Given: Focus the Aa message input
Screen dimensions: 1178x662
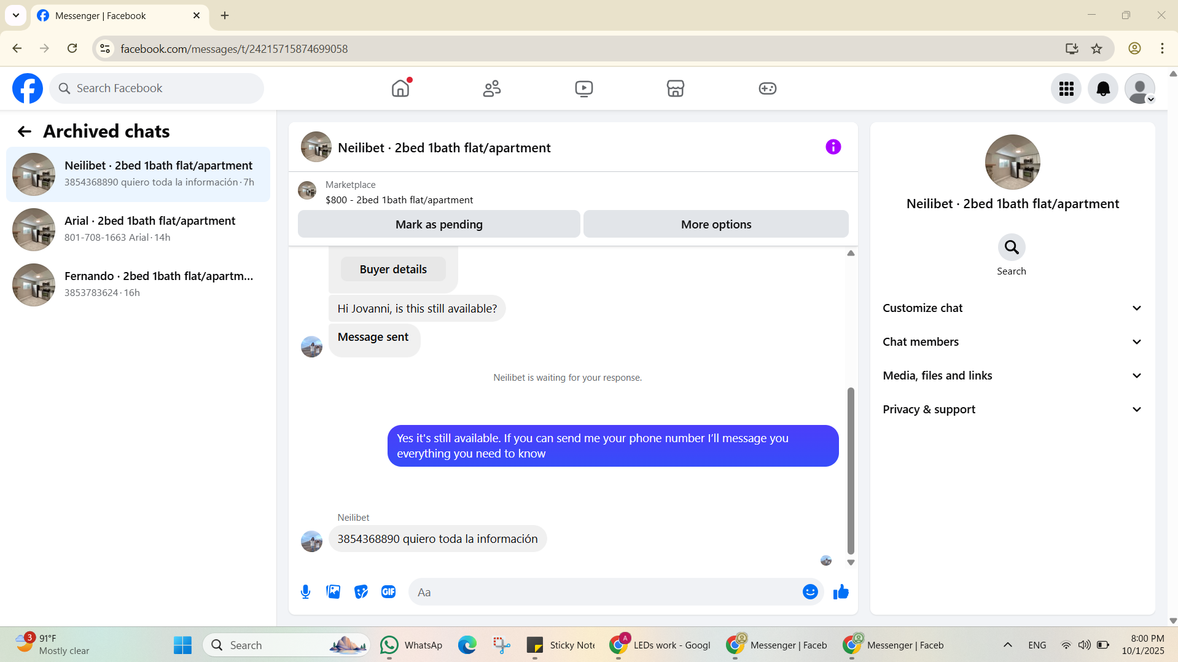Looking at the screenshot, I should pos(605,592).
